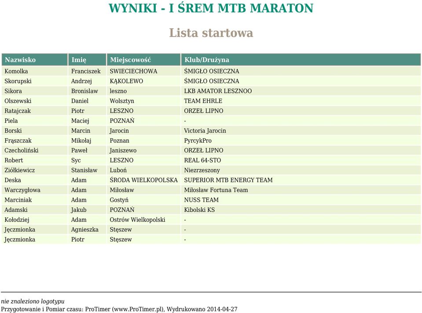This screenshot has width=422, height=313.
Task: Click the Nazwisko column header
Action: pyautogui.click(x=34, y=60)
